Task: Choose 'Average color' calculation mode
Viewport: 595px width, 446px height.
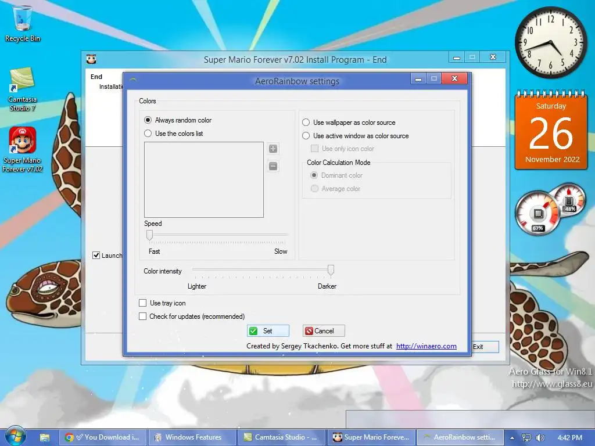Action: 335,189
